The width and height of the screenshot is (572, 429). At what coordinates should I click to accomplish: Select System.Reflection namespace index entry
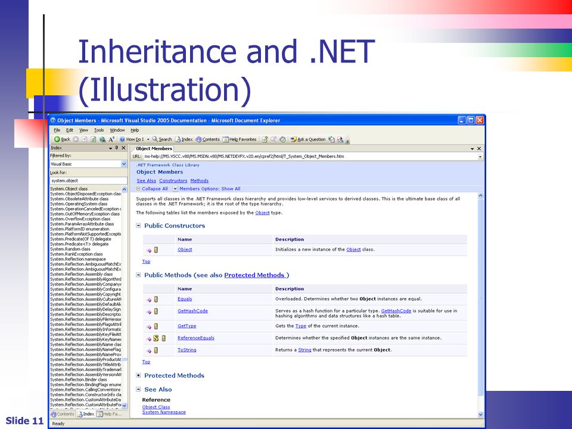point(78,259)
